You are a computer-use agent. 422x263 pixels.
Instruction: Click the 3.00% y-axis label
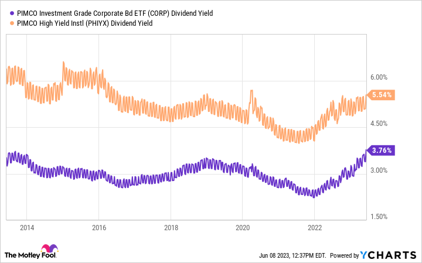380,170
